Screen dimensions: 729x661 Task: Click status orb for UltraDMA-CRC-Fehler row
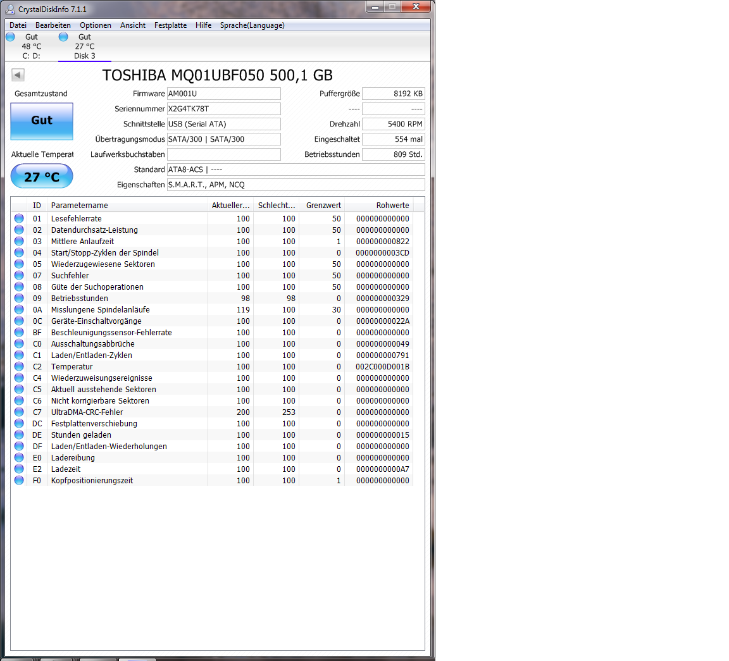19,412
